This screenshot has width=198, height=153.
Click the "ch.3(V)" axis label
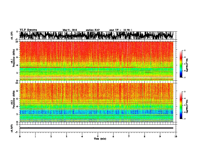click(12, 128)
